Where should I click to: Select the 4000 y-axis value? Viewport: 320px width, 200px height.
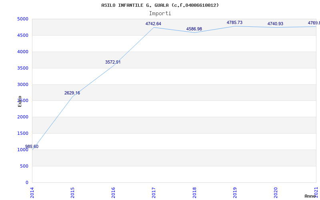click(x=23, y=52)
